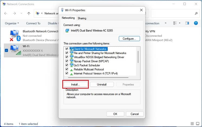Click the change view icon

175,23
